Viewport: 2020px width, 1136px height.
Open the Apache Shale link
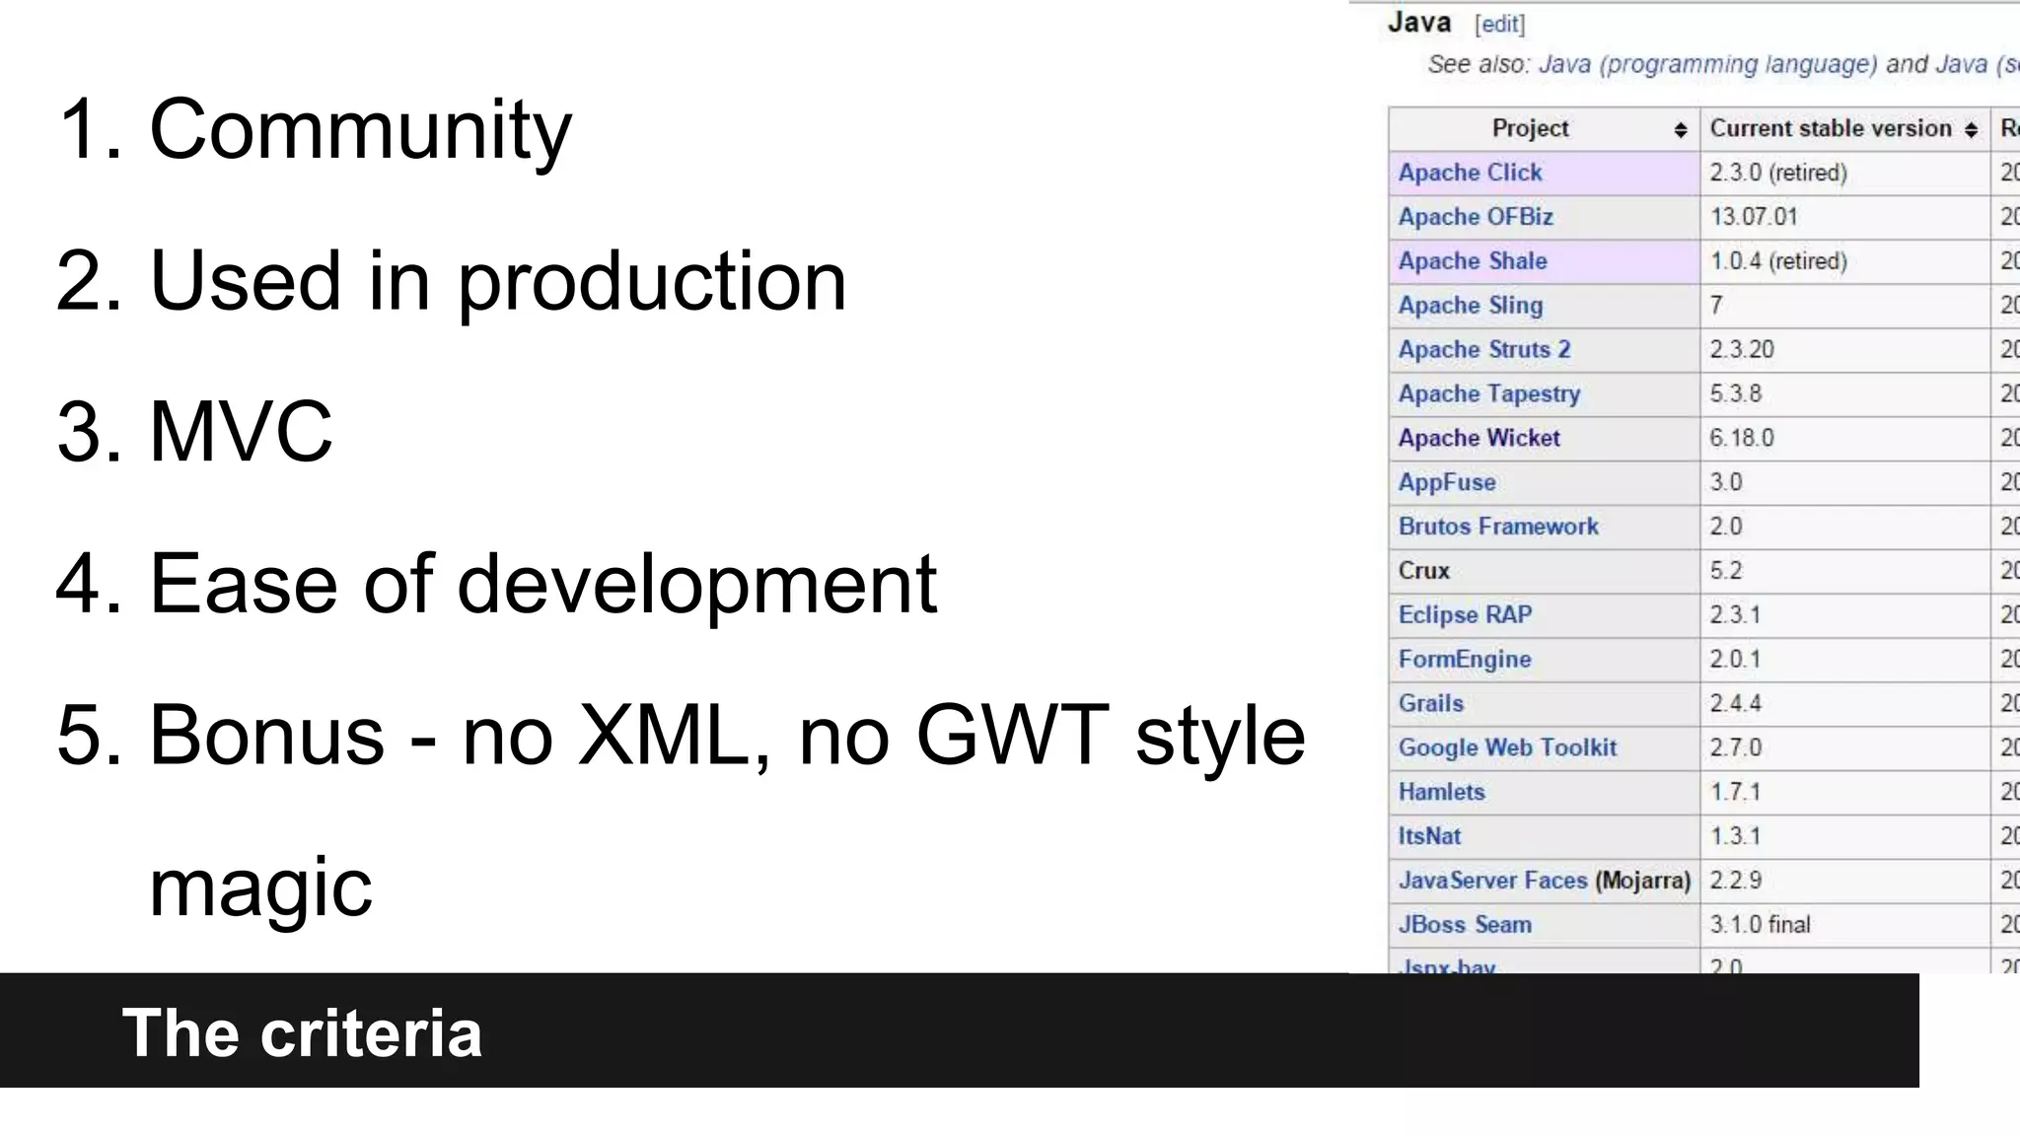coord(1473,261)
